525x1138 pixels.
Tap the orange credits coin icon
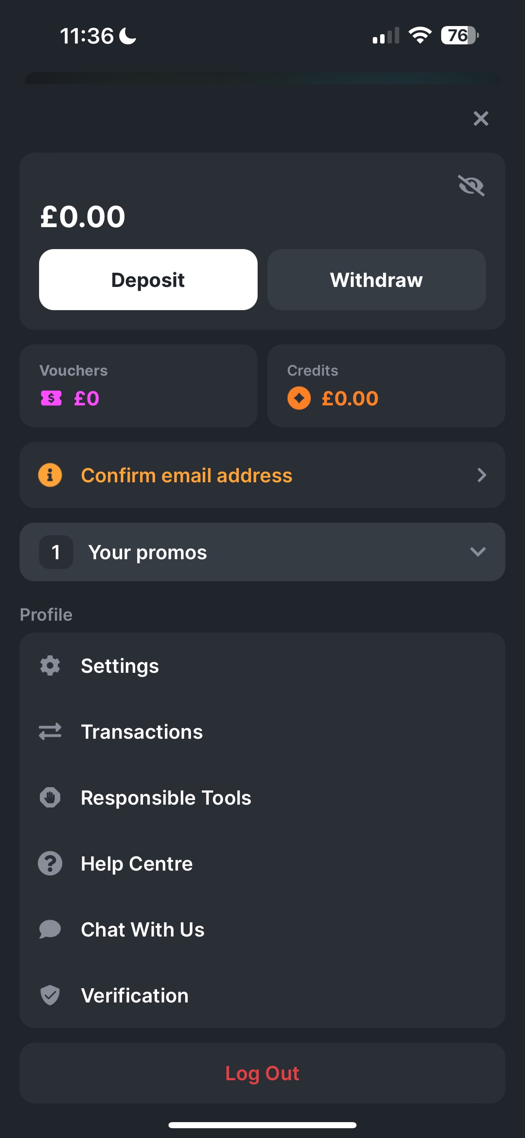[299, 398]
